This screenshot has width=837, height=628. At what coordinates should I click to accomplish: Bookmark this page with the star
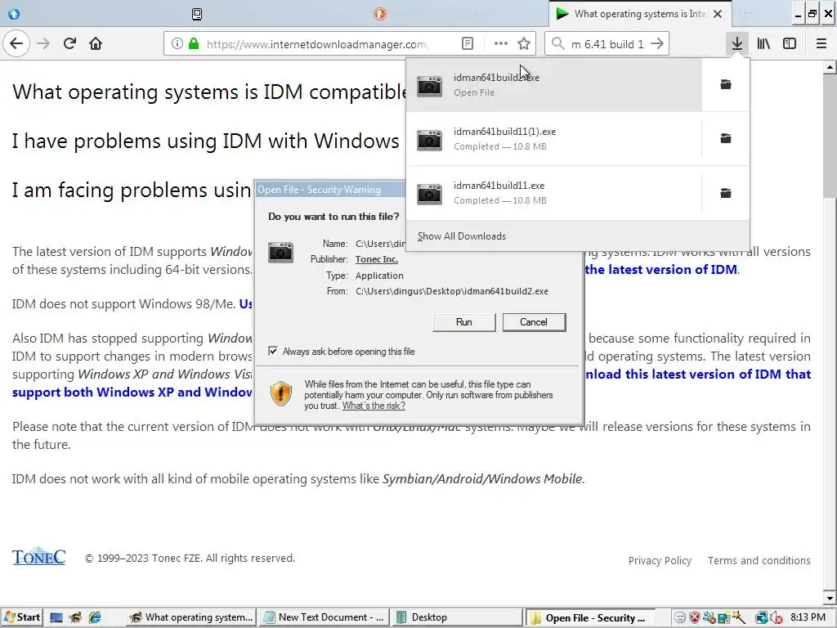pyautogui.click(x=524, y=44)
